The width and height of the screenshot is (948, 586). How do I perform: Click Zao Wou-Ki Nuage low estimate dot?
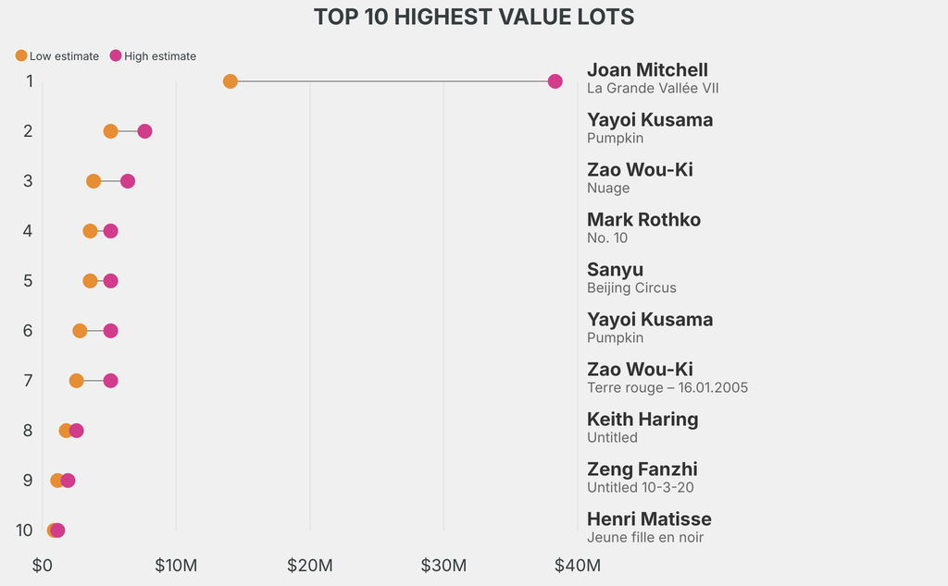click(x=94, y=181)
